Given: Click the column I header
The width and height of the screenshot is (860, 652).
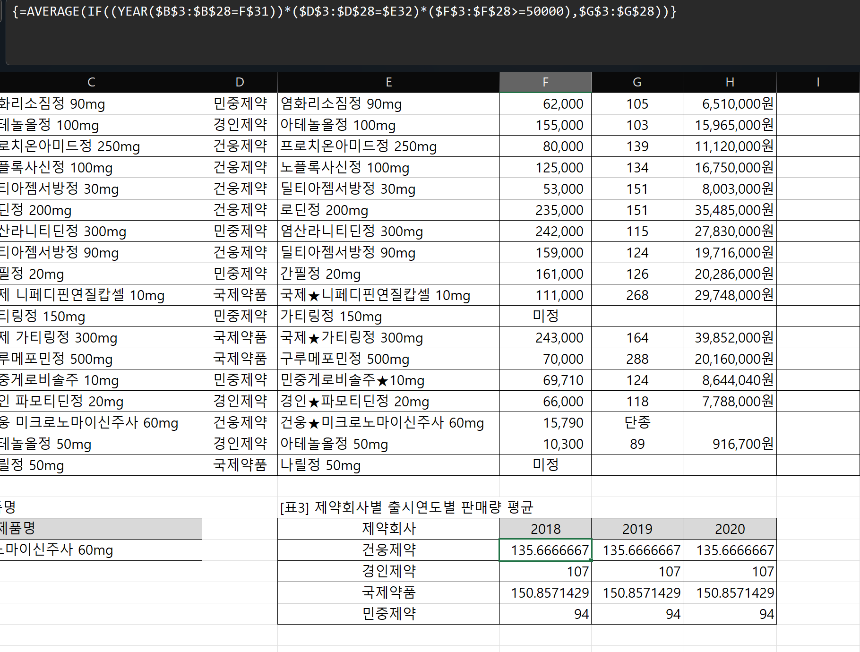Looking at the screenshot, I should click(x=817, y=82).
